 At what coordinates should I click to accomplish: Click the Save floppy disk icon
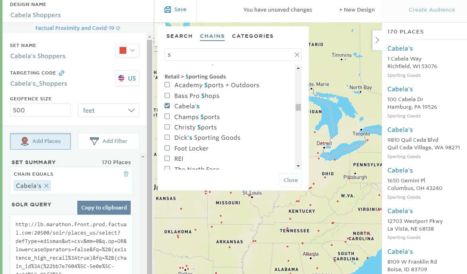click(x=168, y=10)
